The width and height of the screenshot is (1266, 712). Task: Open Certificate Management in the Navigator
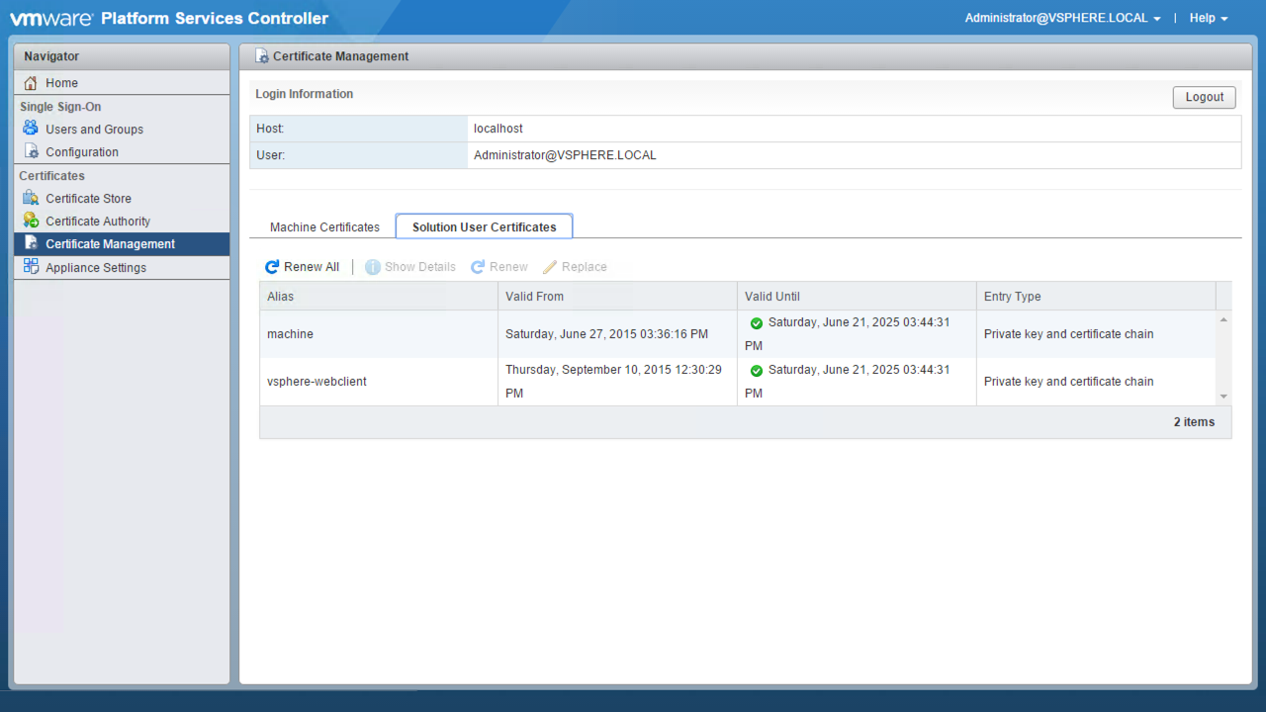[x=110, y=244]
